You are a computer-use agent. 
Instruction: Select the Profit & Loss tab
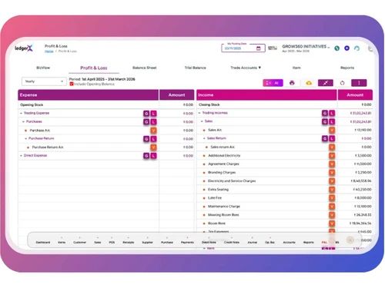click(94, 68)
